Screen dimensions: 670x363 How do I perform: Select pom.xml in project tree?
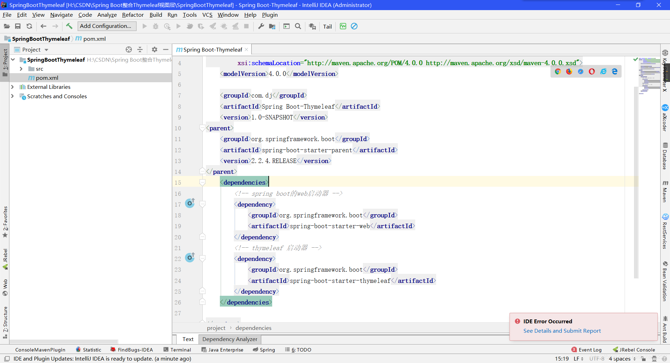click(x=47, y=78)
